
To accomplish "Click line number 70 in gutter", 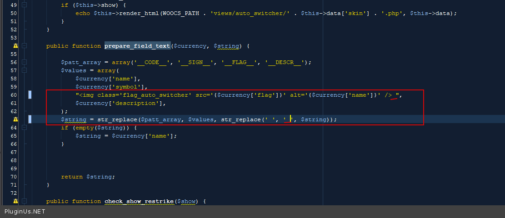I will click(x=13, y=177).
